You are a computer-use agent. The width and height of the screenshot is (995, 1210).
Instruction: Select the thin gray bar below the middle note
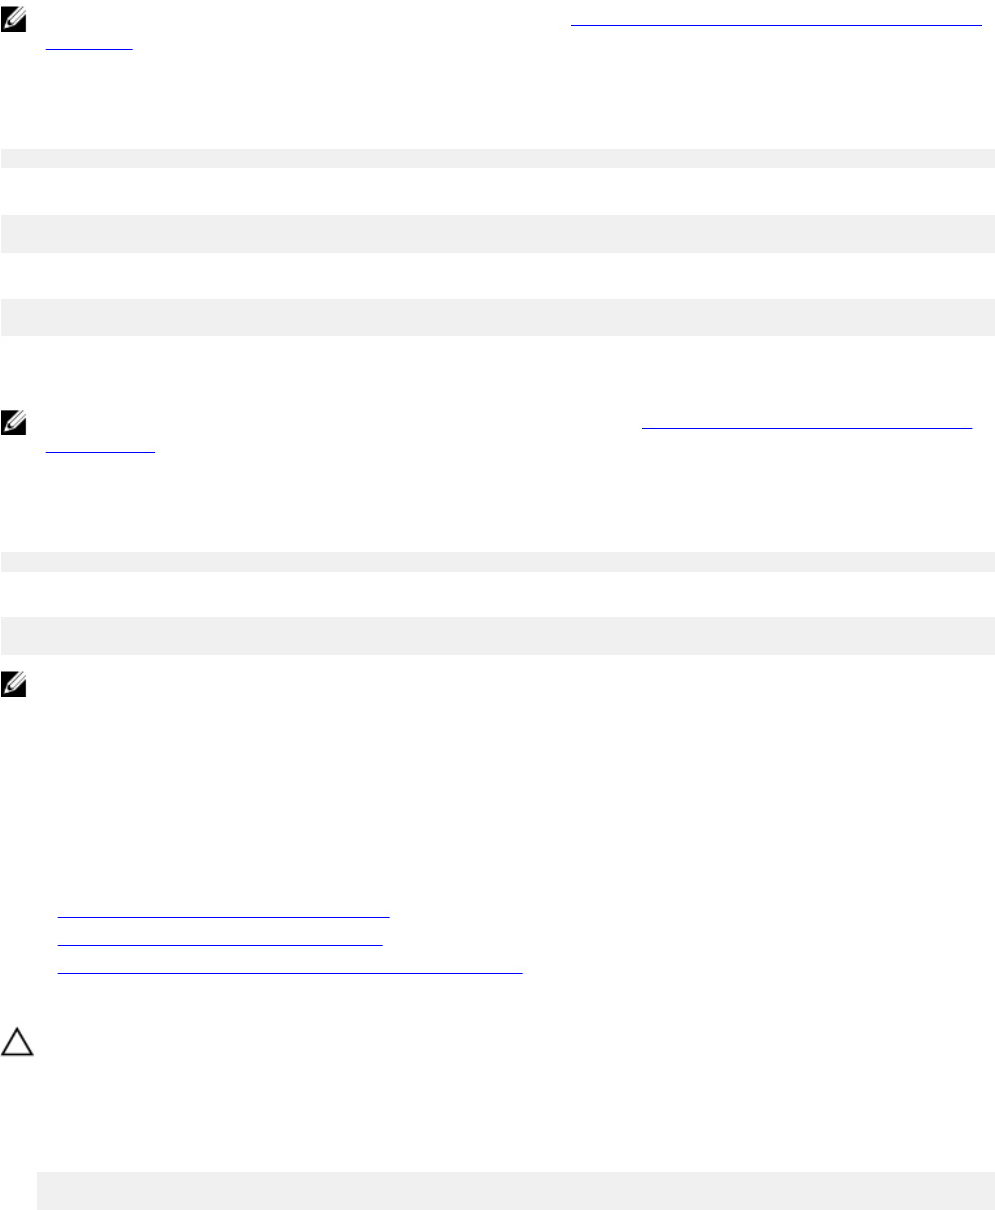click(497, 561)
